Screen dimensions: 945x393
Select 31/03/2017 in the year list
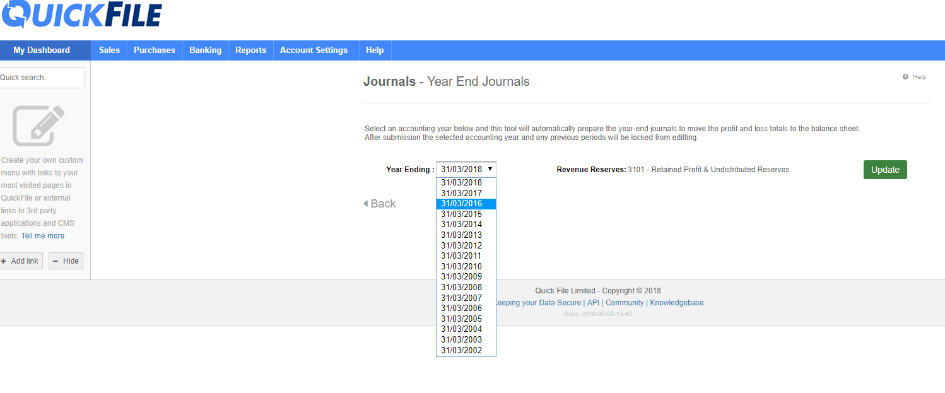click(466, 193)
